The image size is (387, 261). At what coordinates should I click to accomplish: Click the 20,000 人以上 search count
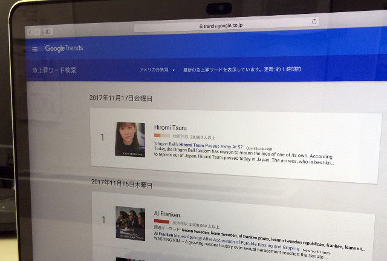pyautogui.click(x=203, y=137)
